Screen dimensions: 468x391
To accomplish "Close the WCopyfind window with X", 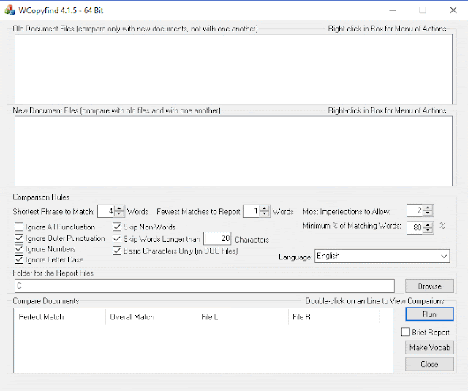I will (453, 10).
